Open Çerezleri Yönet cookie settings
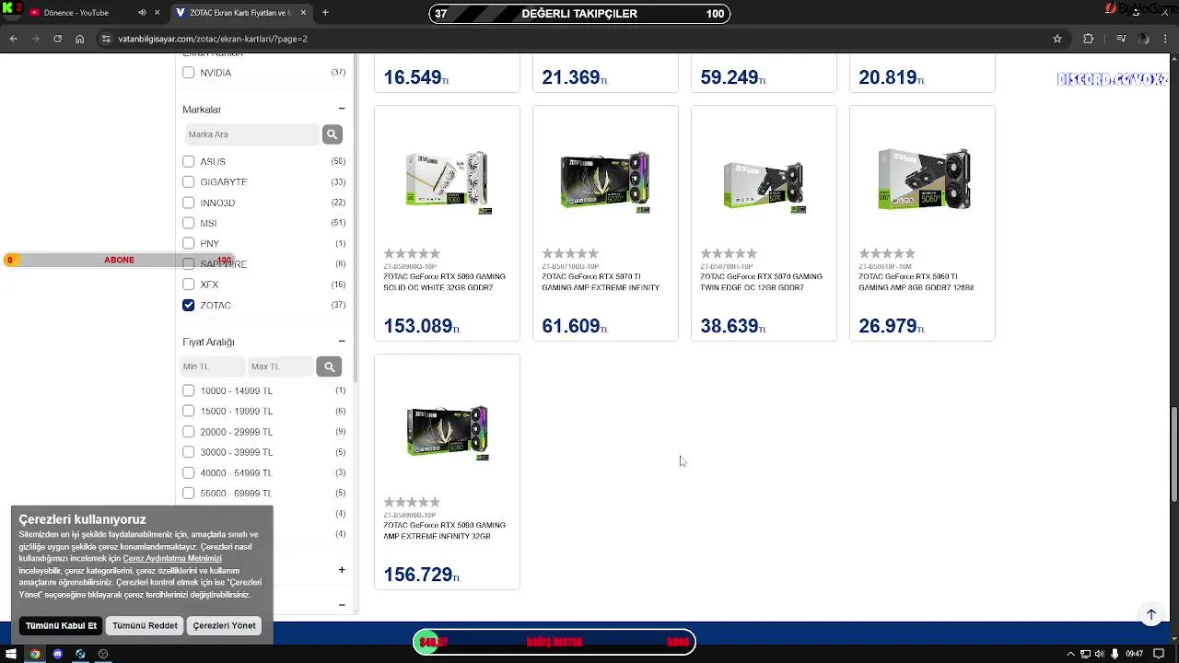Viewport: 1179px width, 663px height. tap(224, 625)
